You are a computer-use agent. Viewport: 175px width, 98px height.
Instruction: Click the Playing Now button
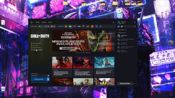pyautogui.click(x=39, y=79)
